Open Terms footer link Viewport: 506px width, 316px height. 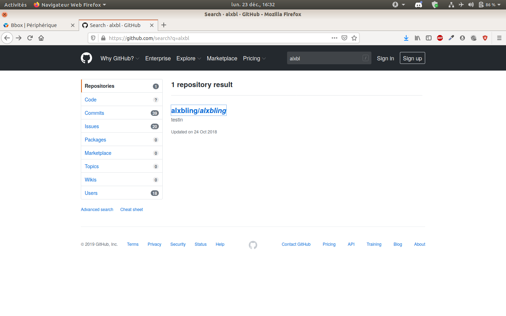click(x=133, y=244)
